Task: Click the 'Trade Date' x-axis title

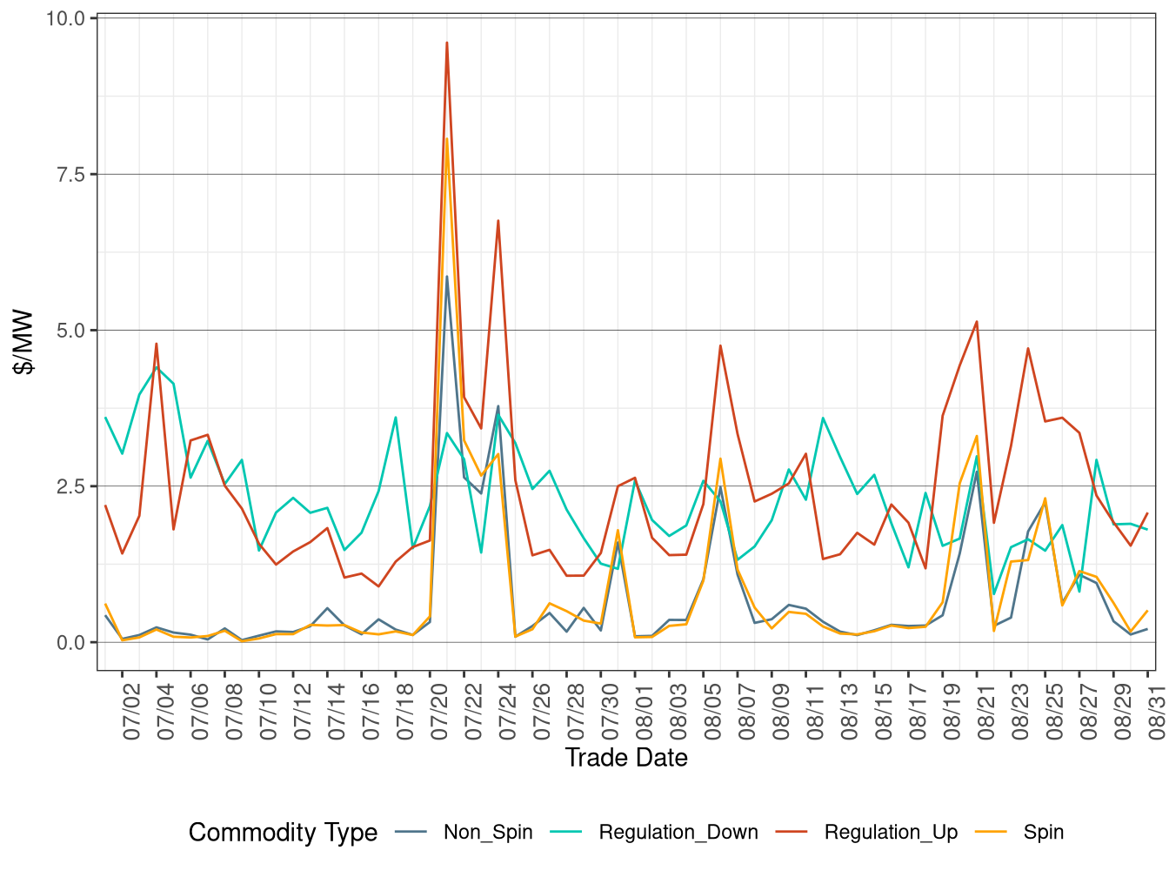Action: (626, 758)
